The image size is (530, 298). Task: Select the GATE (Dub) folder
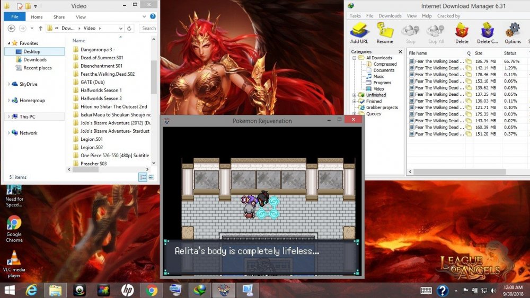93,82
